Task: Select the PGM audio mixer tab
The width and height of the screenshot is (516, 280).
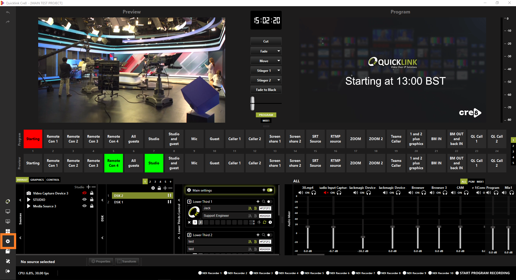Action: (x=471, y=182)
